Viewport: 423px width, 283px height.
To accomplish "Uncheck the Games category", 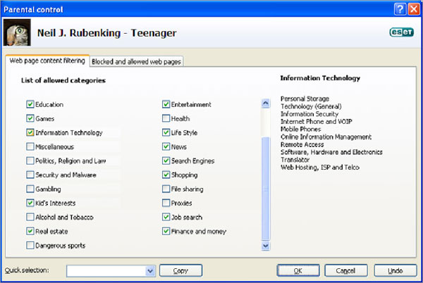I will [30, 118].
